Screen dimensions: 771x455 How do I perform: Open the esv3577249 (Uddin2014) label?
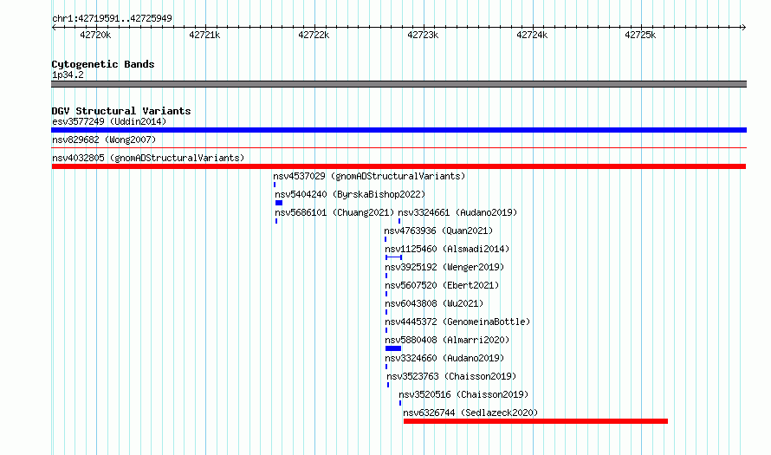coord(109,121)
